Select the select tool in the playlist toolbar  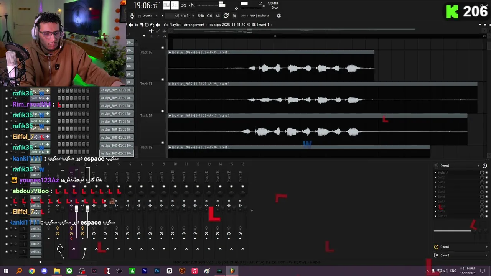pos(147,25)
